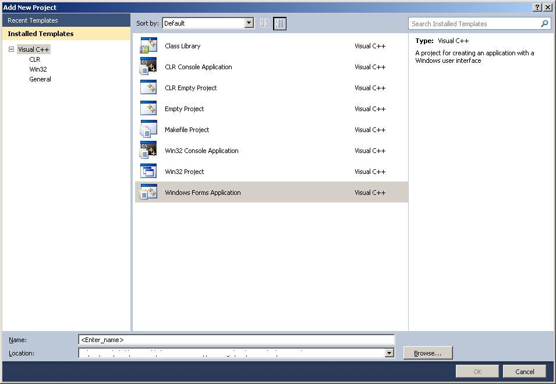Expand the Location dropdown arrow

tap(389, 353)
